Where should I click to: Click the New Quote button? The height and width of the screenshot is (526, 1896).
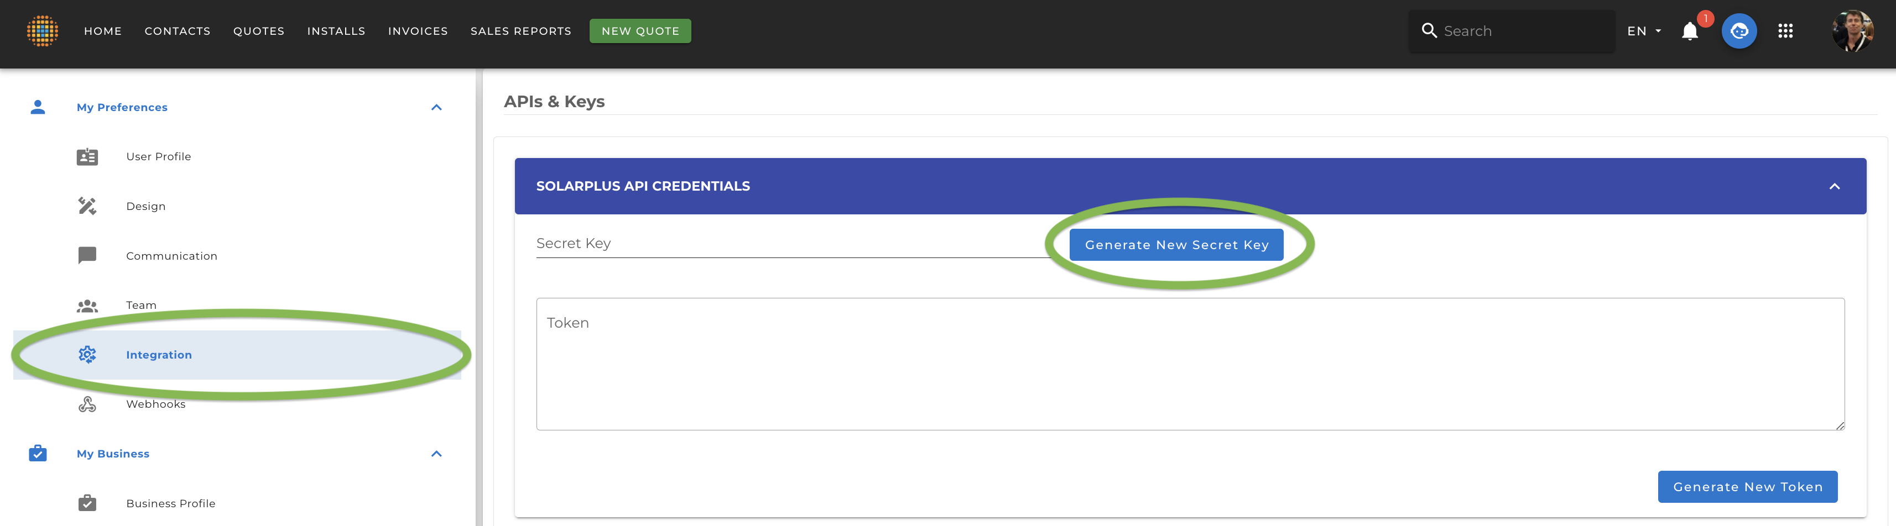(640, 31)
